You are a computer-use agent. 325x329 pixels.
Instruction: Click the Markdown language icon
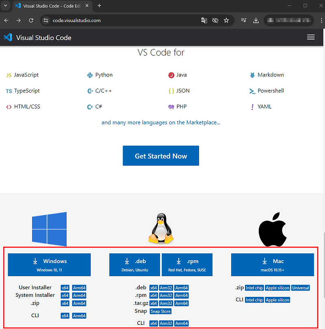point(253,75)
